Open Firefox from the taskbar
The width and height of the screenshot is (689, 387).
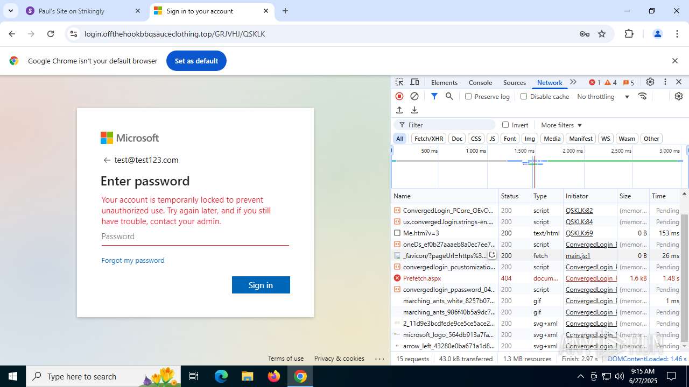coord(274,376)
